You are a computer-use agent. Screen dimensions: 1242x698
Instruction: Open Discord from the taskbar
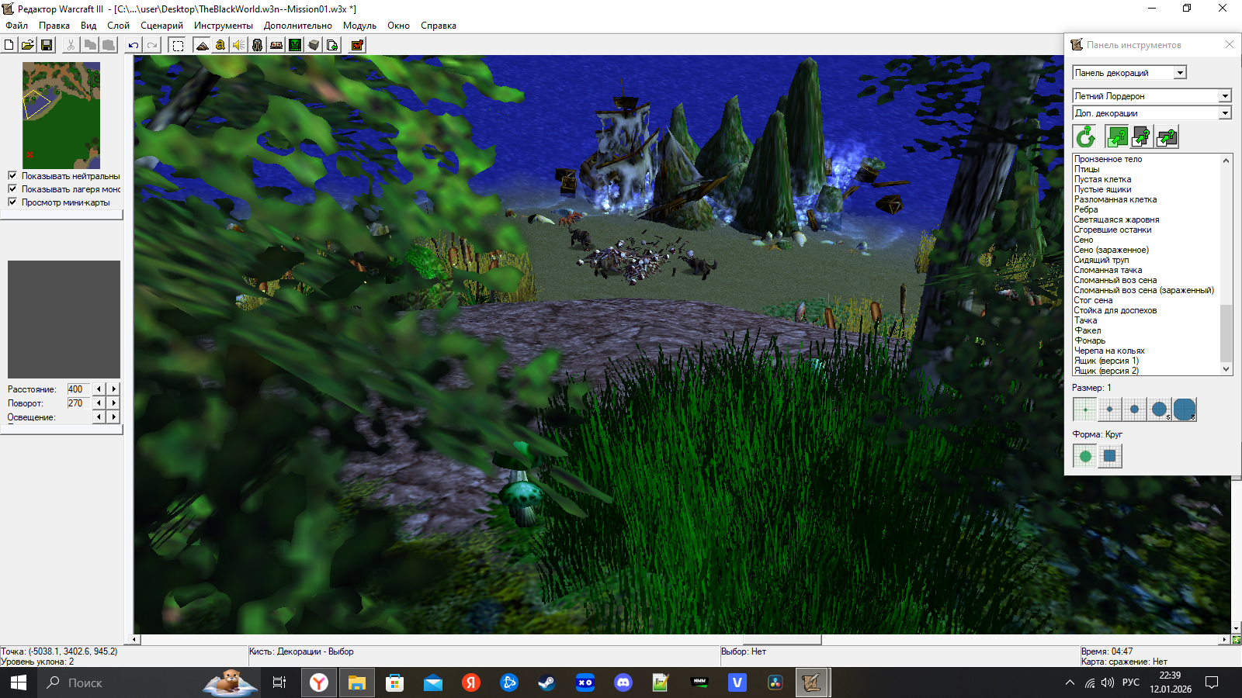(x=623, y=682)
